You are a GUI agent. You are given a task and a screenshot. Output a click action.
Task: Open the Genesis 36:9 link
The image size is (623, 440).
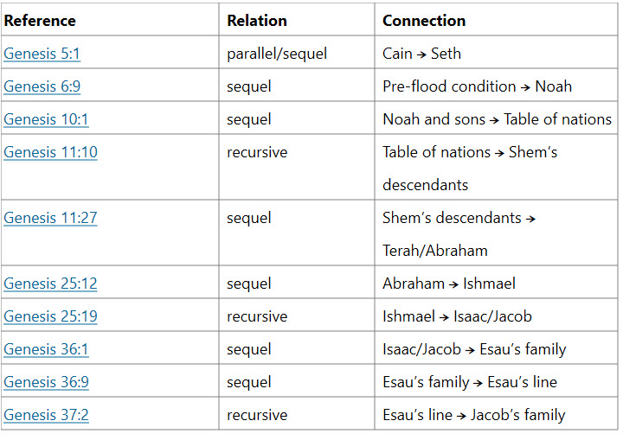pos(46,382)
